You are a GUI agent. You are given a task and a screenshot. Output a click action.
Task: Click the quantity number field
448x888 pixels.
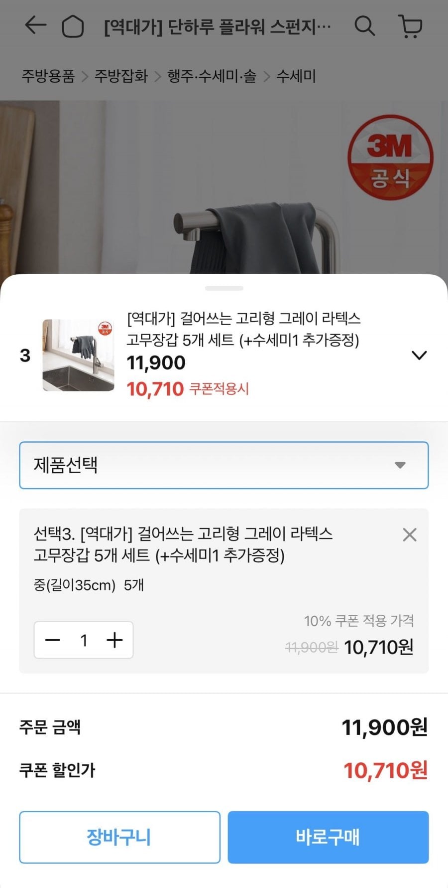point(84,640)
